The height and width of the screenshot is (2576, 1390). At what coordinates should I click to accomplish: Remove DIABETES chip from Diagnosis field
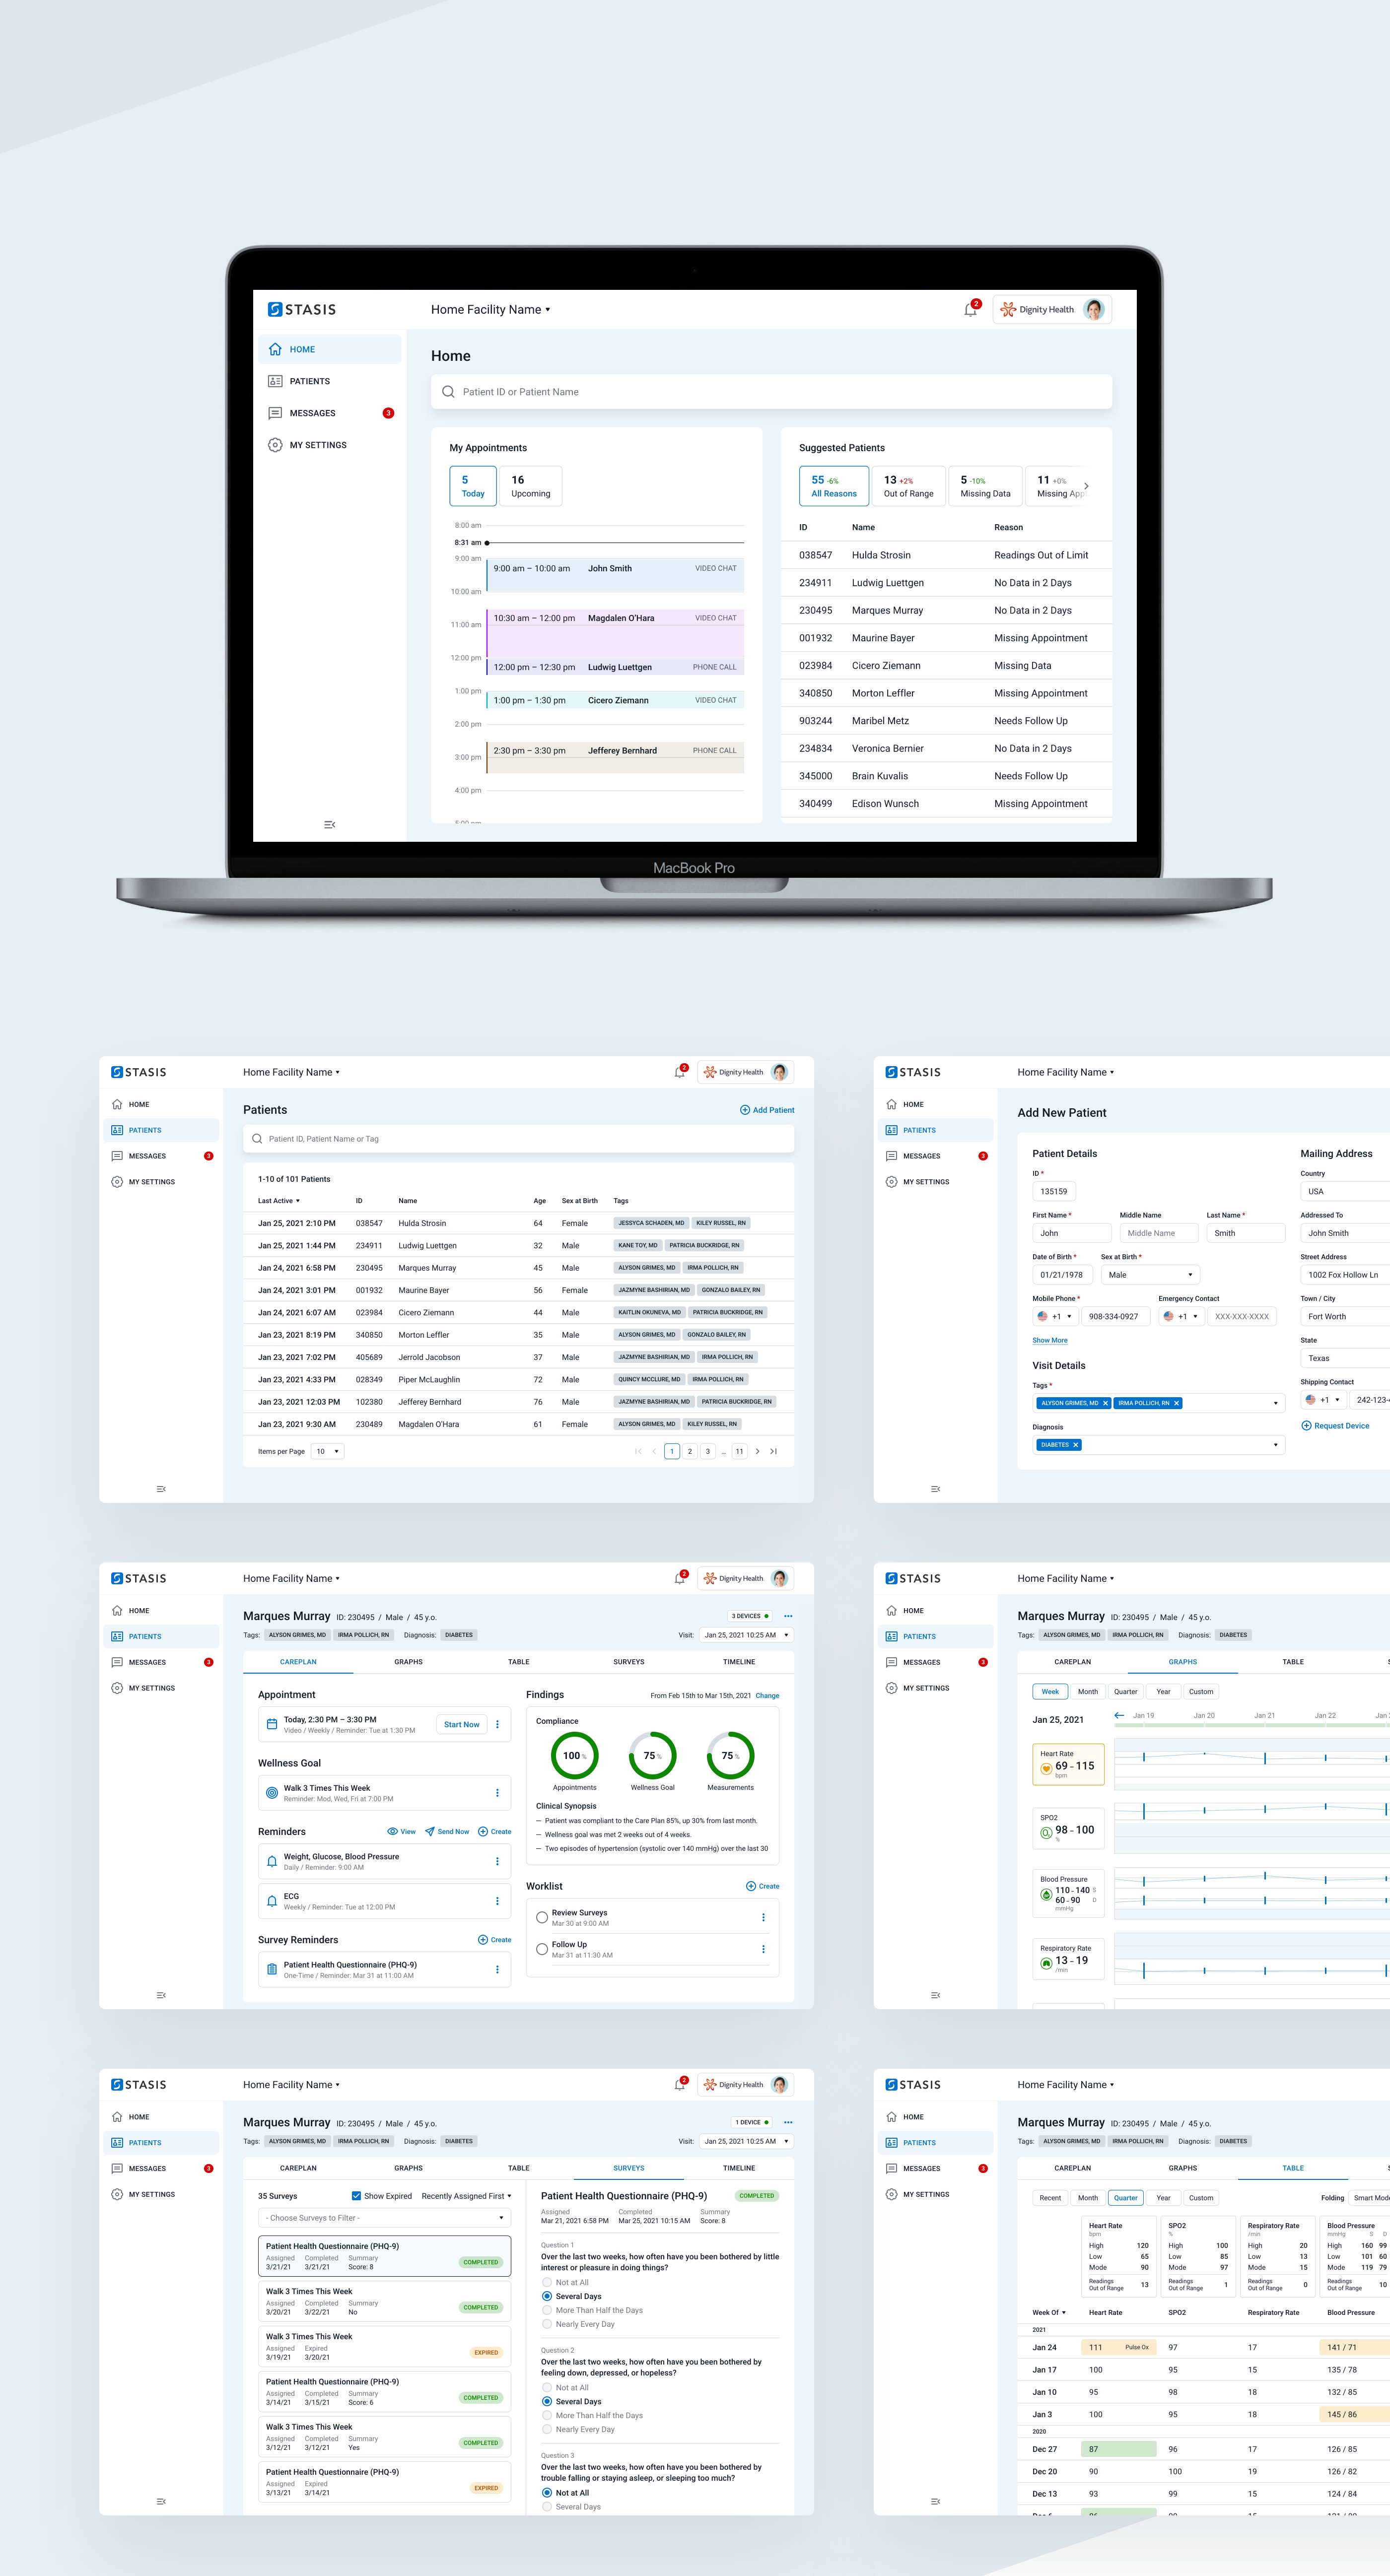pos(1076,1445)
